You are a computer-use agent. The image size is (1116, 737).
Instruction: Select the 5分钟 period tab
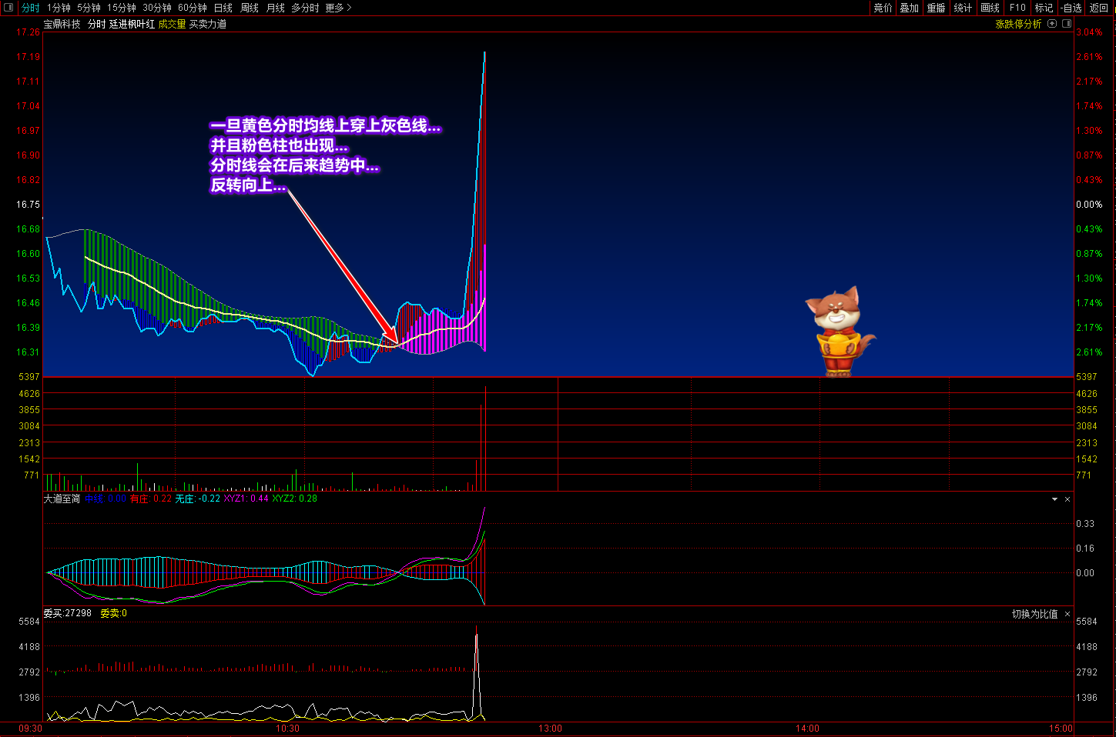point(89,8)
